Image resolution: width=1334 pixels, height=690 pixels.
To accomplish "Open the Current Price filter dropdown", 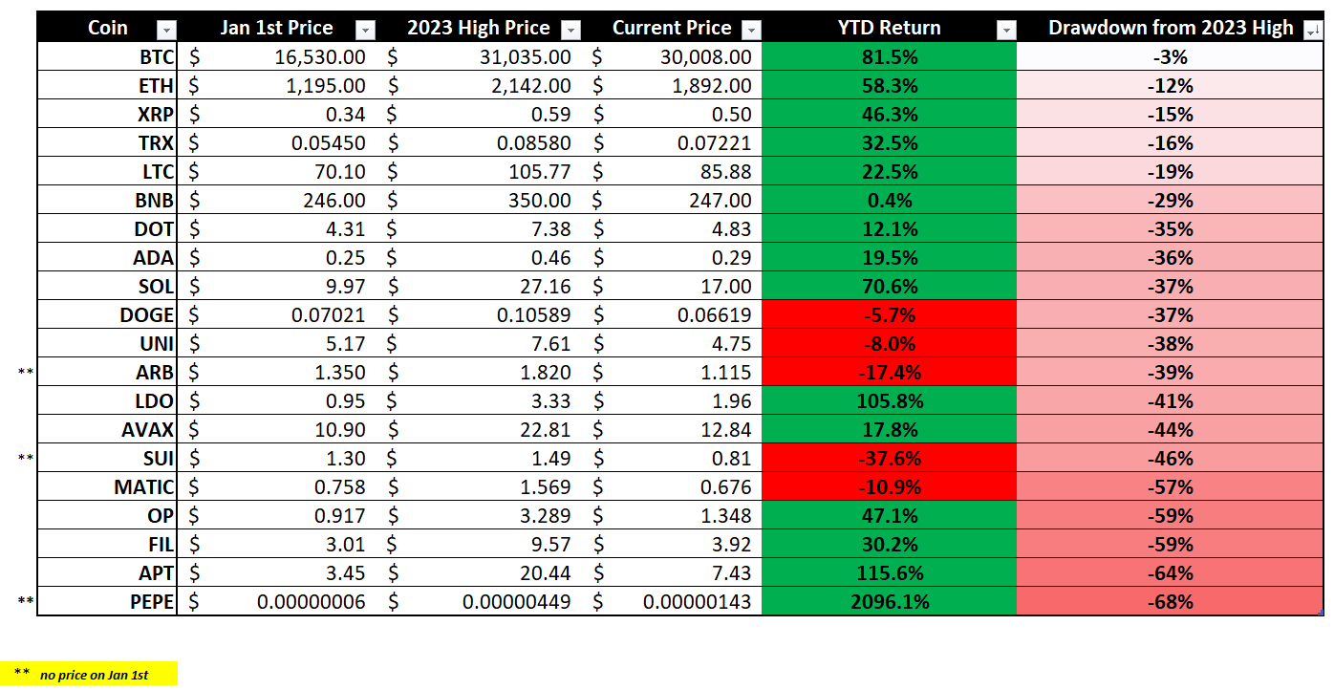I will coord(751,30).
